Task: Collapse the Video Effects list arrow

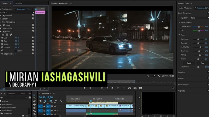Action: pos(33,12)
